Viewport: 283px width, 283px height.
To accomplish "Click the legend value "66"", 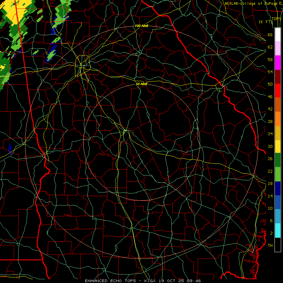I will click(x=270, y=35).
